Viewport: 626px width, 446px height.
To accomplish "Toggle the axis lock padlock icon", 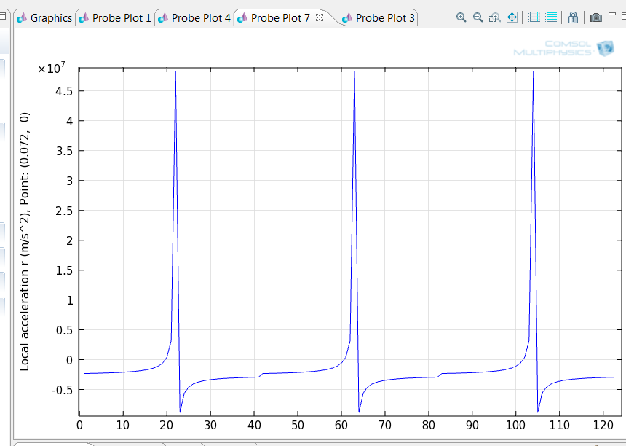I will (574, 17).
